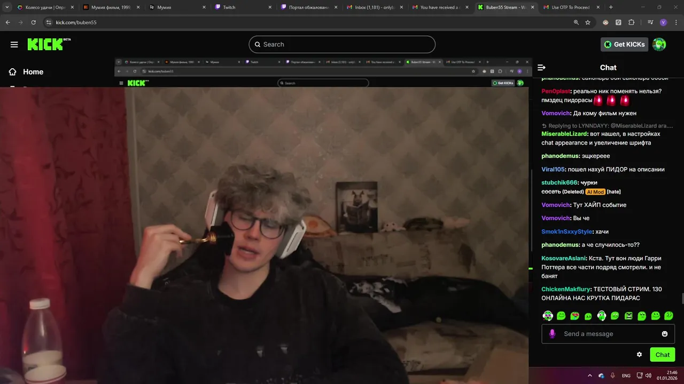Open the Extensions puzzle menu

pos(631,22)
